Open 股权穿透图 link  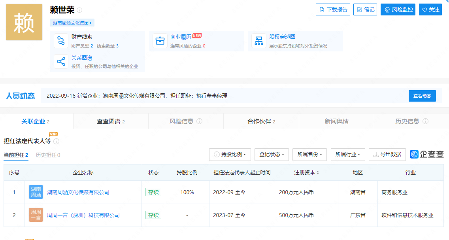click(282, 37)
